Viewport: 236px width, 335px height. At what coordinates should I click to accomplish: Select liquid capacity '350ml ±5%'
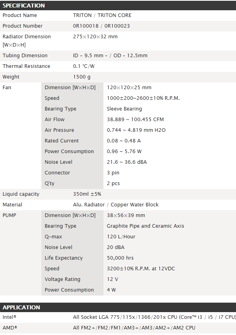(x=87, y=194)
